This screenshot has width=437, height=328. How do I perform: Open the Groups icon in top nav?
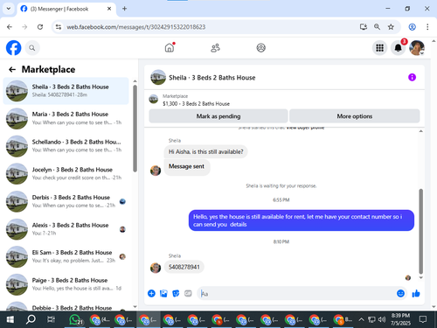tap(260, 48)
